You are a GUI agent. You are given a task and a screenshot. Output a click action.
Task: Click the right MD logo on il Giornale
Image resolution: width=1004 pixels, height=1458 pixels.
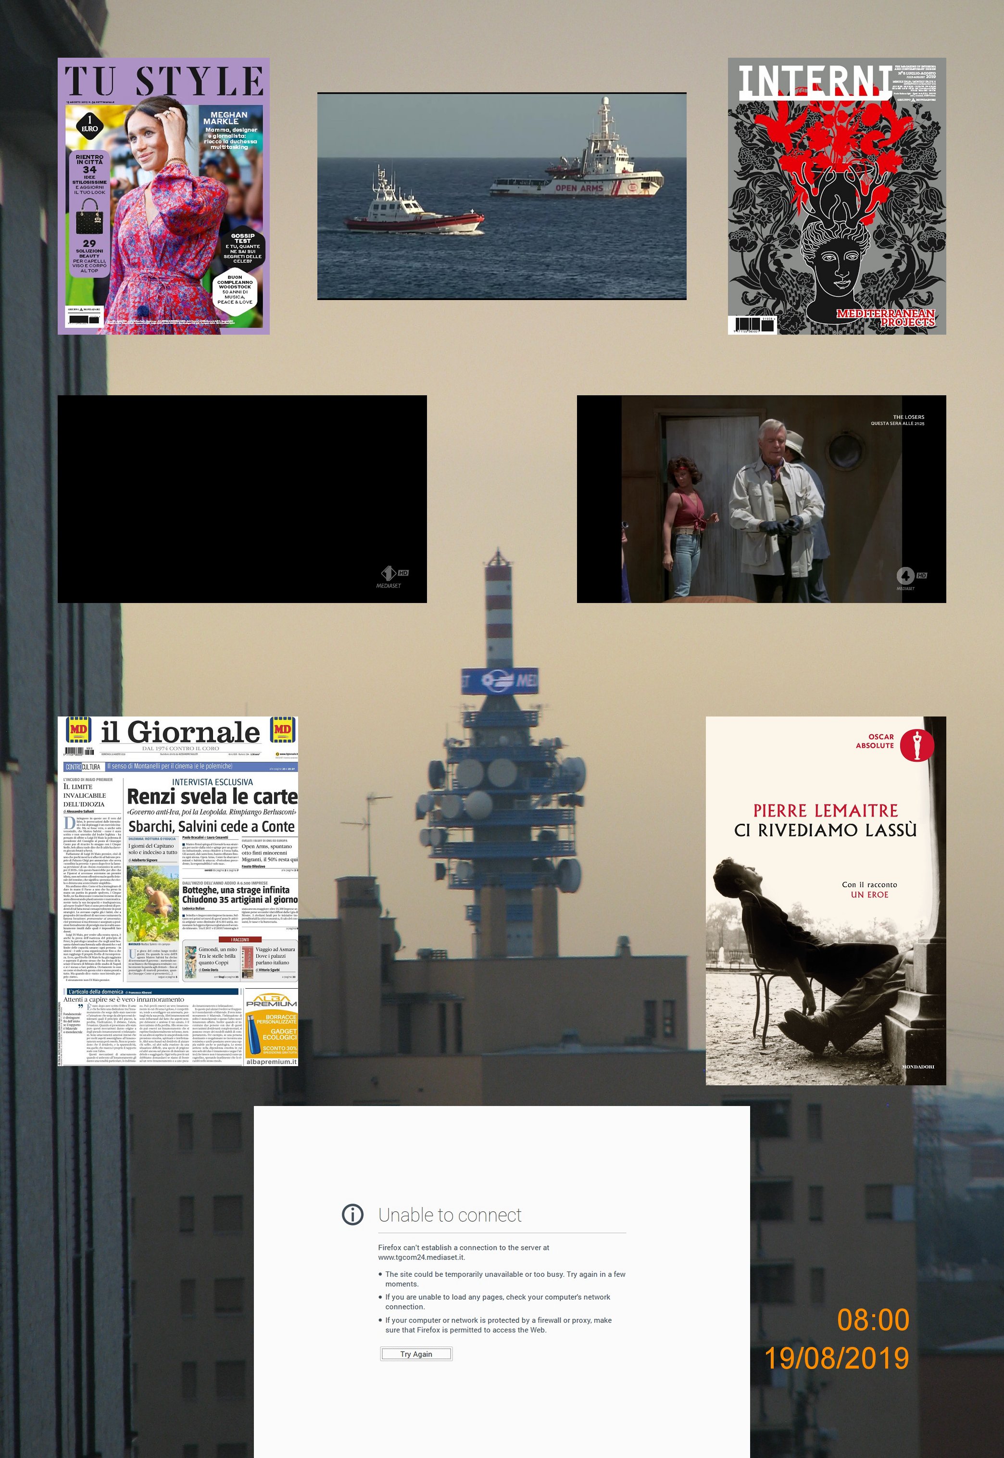click(x=282, y=730)
